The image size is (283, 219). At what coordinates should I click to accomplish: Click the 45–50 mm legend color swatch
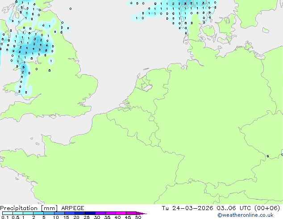(x=131, y=213)
